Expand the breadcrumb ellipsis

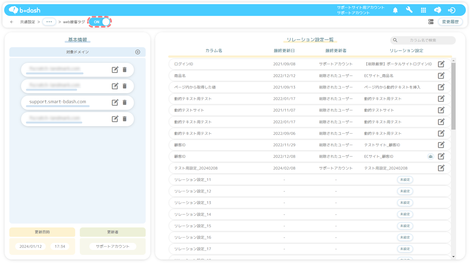(x=49, y=22)
